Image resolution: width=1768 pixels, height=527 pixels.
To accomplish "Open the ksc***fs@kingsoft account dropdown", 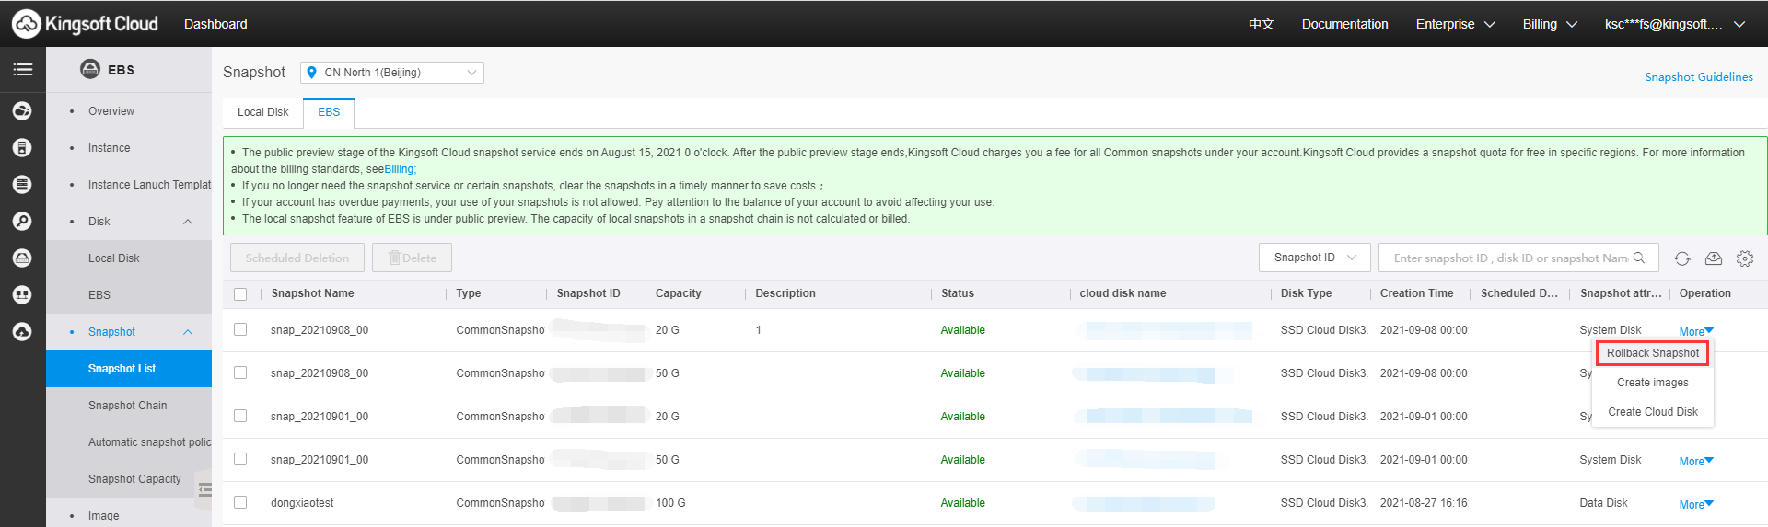I will click(x=1674, y=24).
